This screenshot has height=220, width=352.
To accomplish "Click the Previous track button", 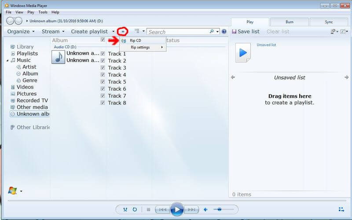I will 163,209.
